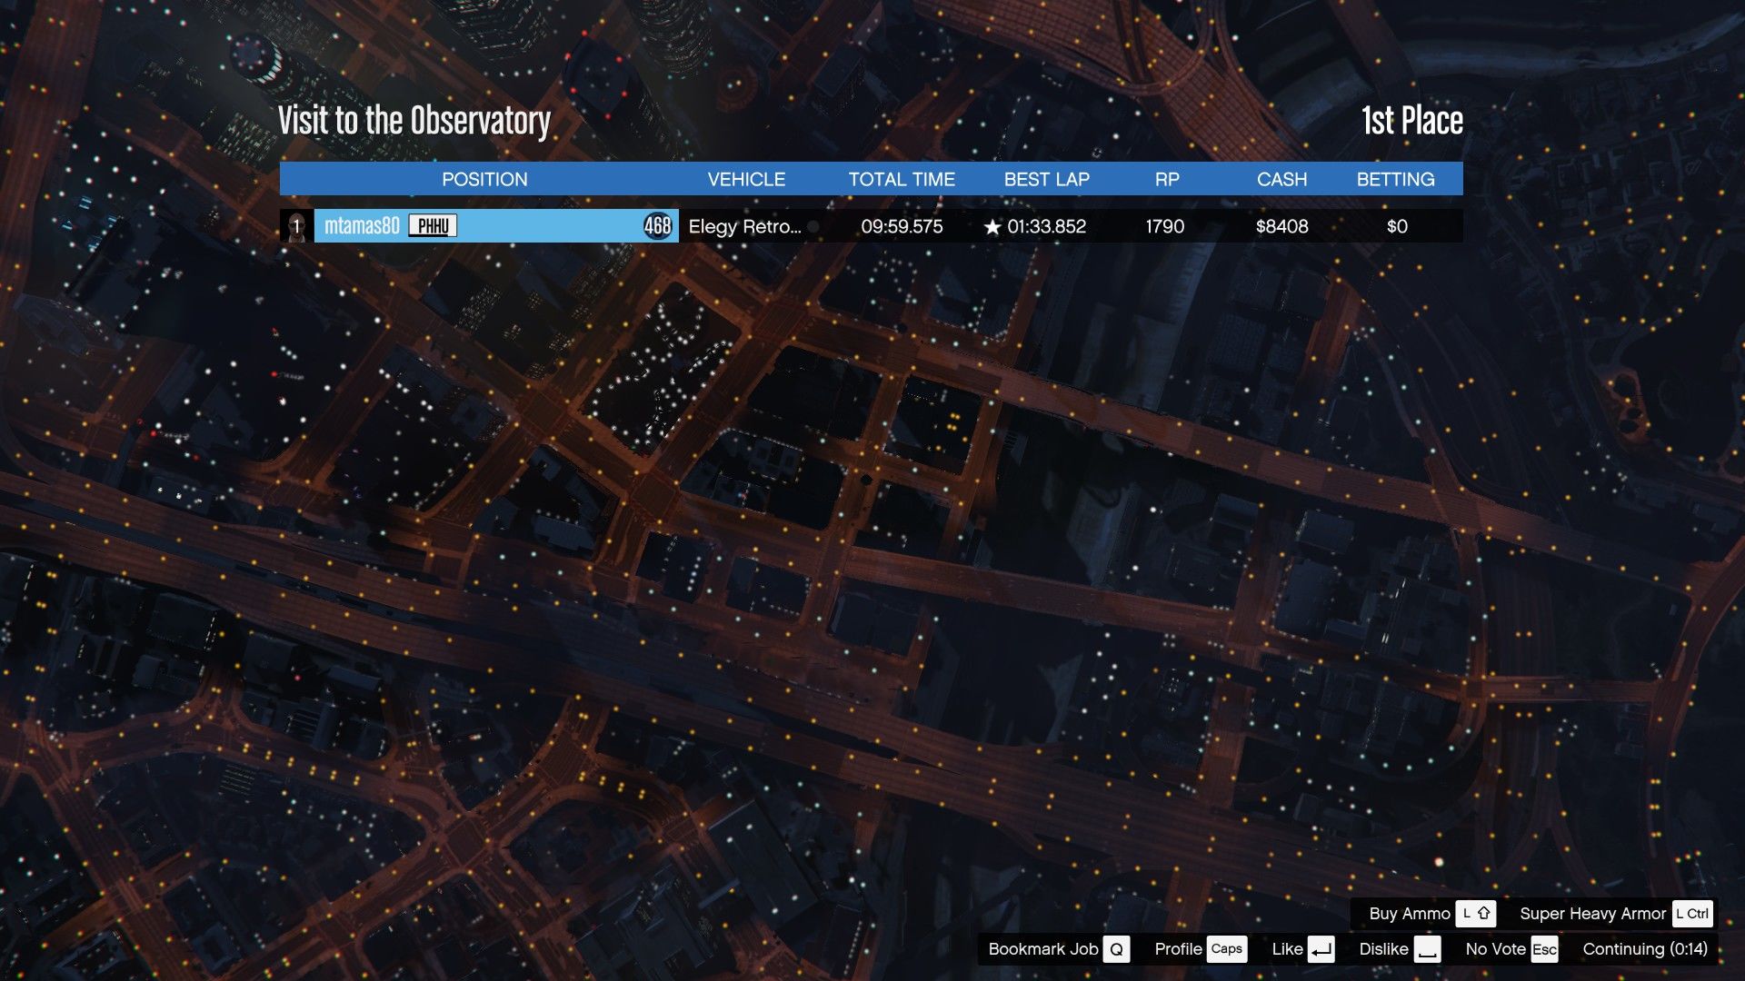The width and height of the screenshot is (1745, 981).
Task: Click the Bookmark Job label
Action: pos(1043,949)
